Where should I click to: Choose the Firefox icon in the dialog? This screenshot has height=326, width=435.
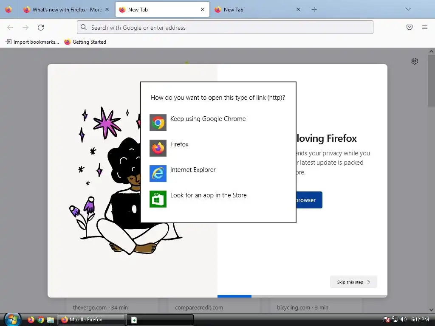(158, 148)
